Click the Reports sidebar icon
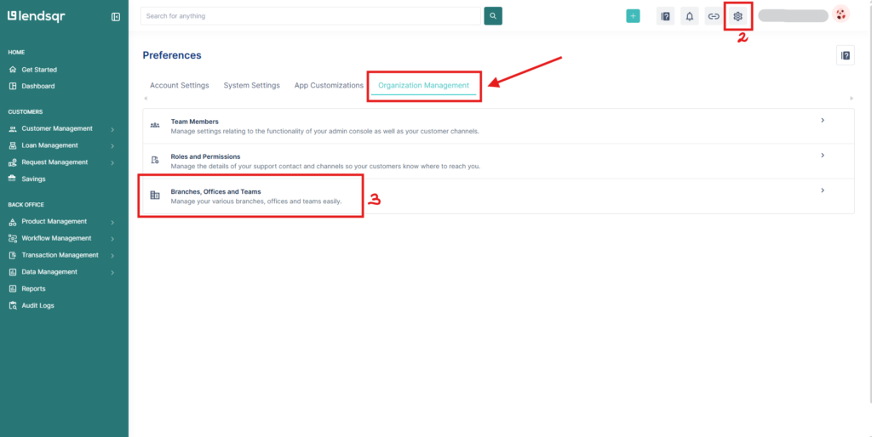 coord(12,289)
